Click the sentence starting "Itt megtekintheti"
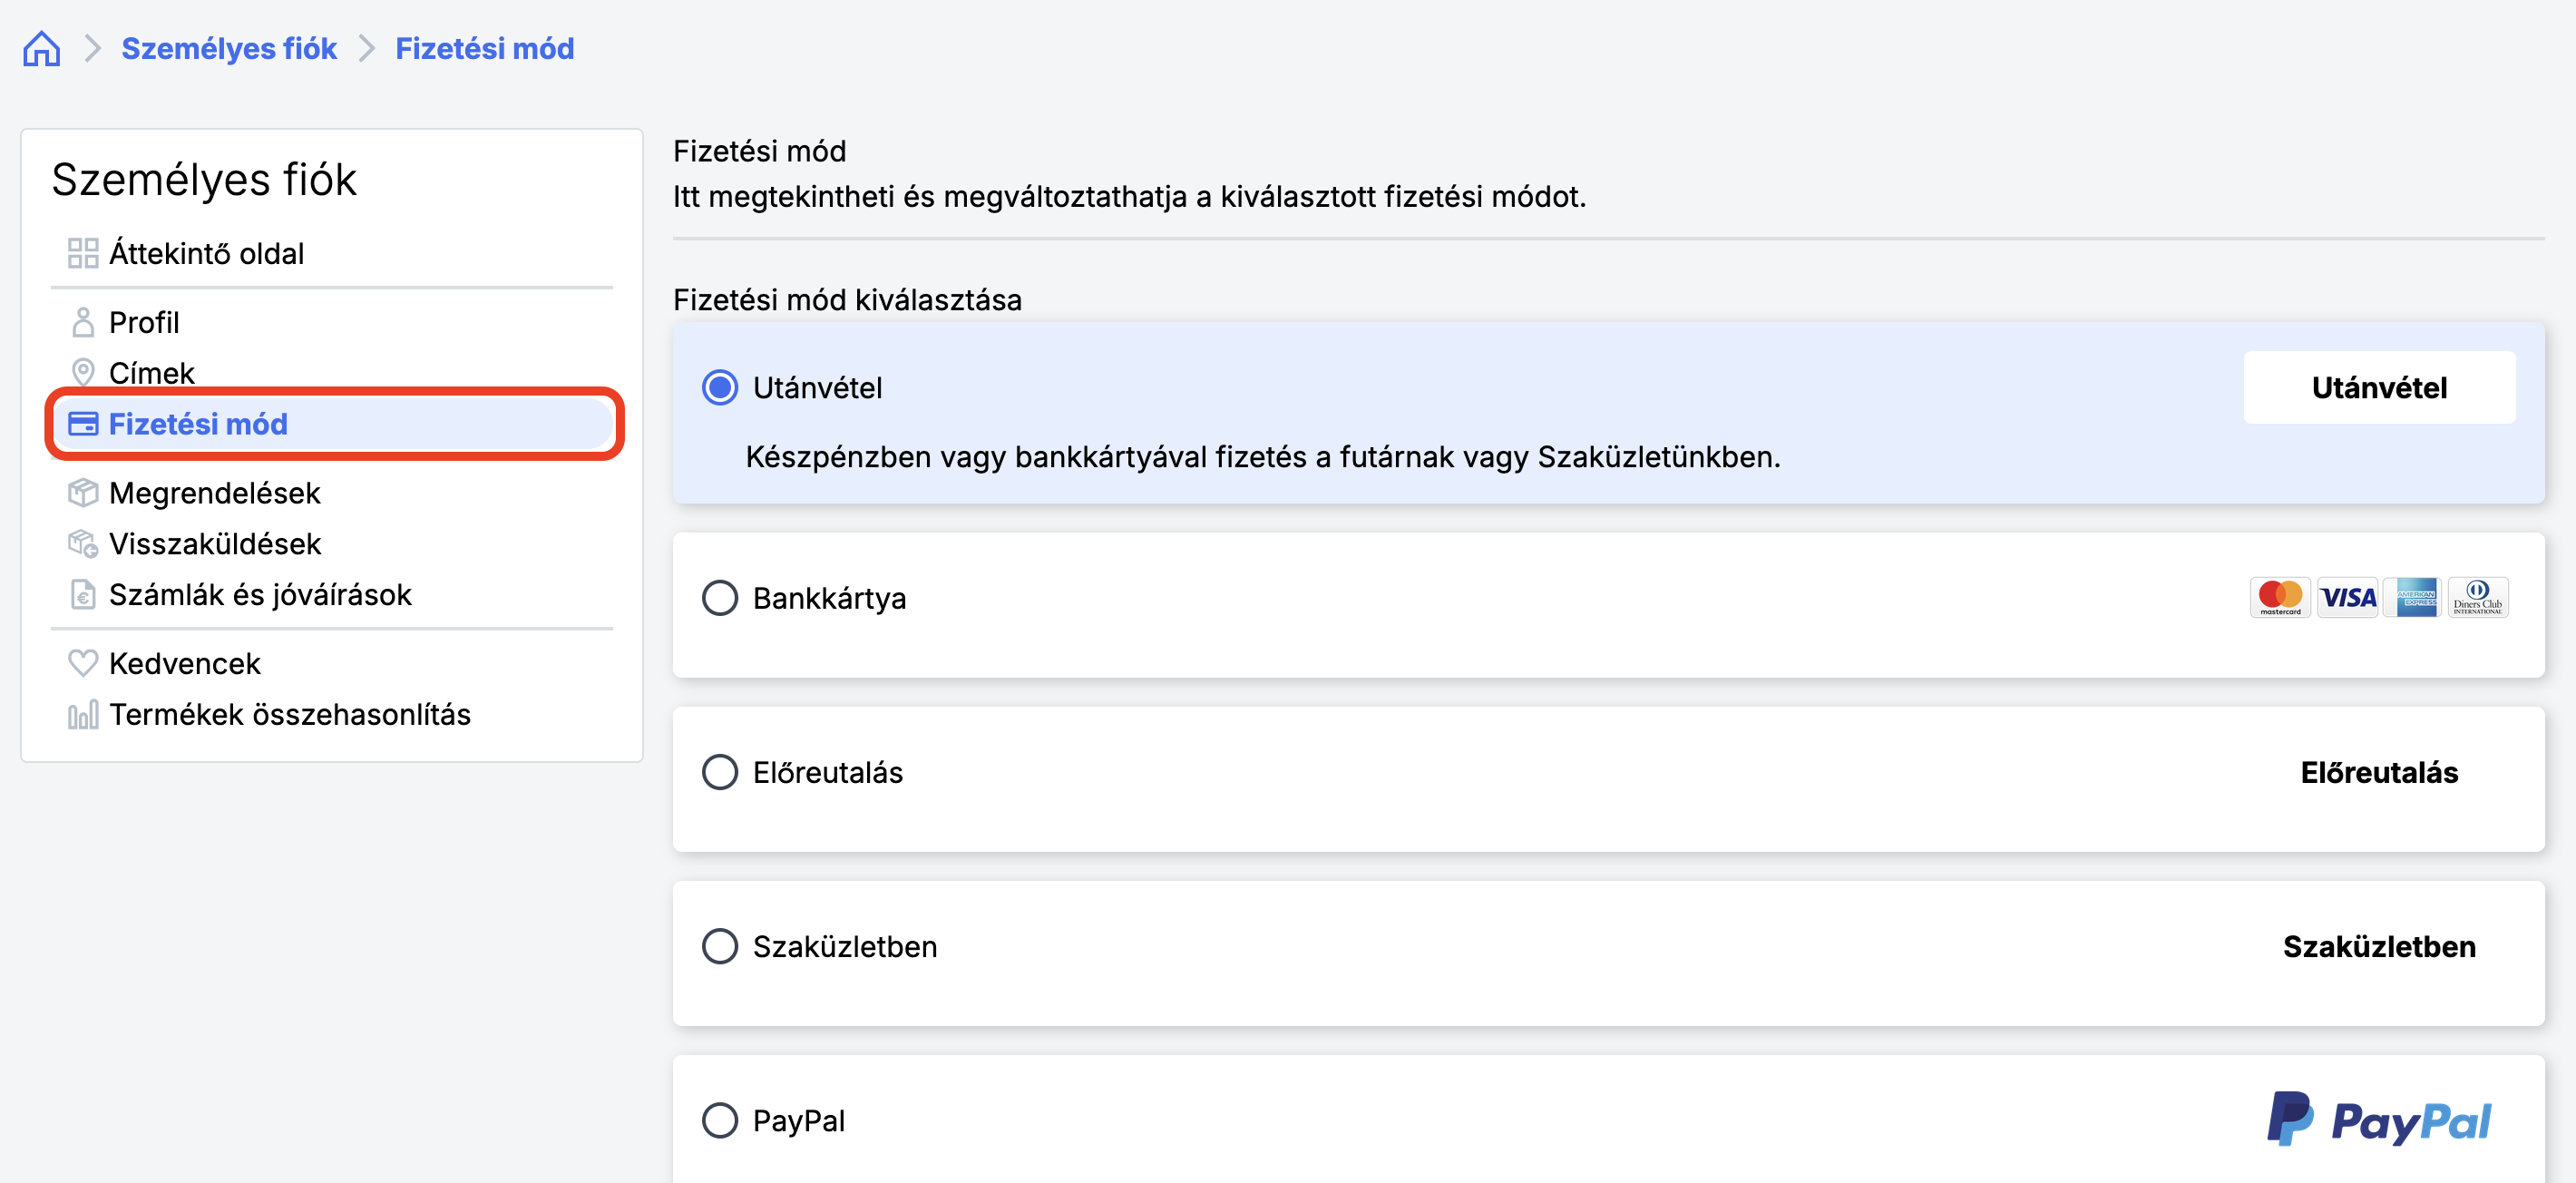Screen dimensions: 2576x1183 click(1129, 197)
